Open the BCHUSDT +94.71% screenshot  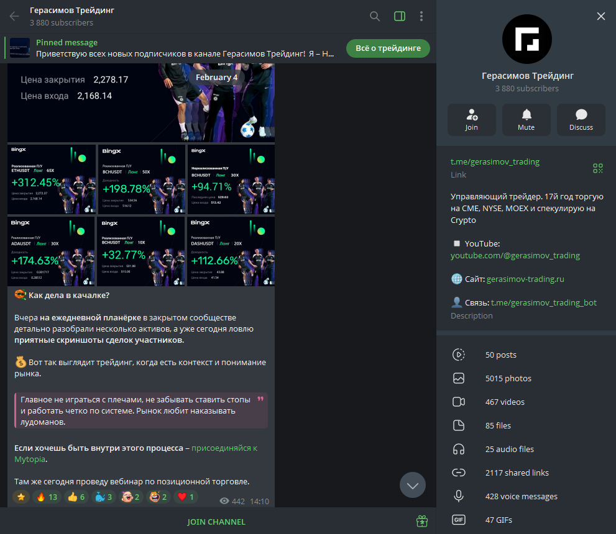231,179
